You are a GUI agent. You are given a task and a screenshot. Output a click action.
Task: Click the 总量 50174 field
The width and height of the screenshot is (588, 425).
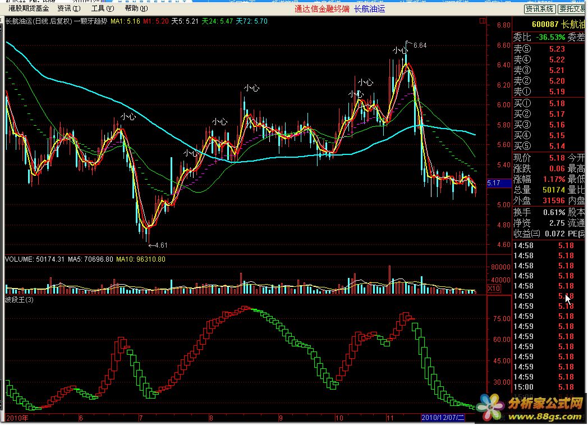(539, 190)
